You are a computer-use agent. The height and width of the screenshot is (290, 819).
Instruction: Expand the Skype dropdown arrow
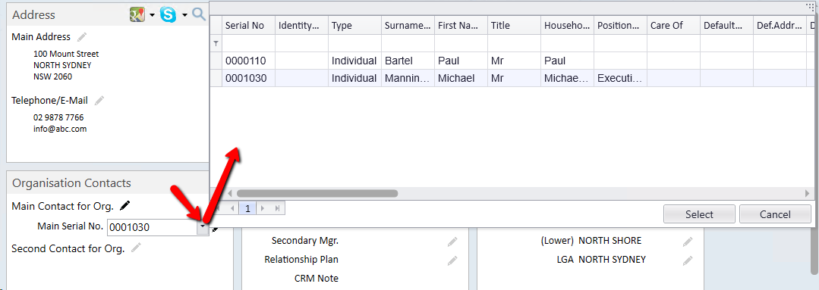coord(184,16)
